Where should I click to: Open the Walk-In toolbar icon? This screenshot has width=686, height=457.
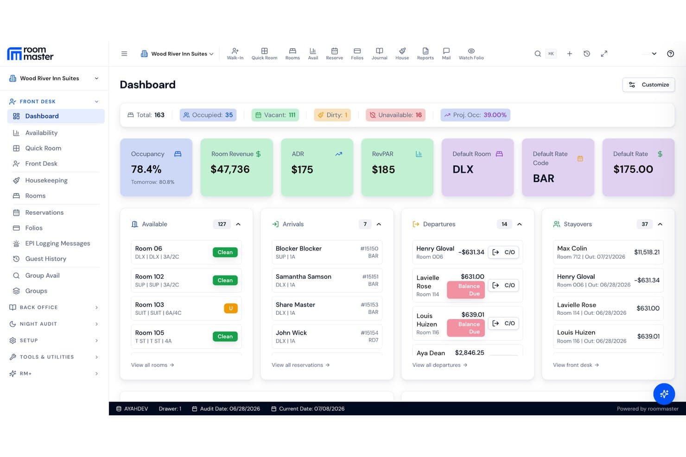coord(235,54)
